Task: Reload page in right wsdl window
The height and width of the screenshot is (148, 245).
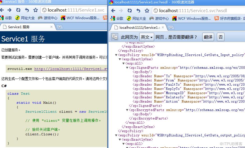Action: (129, 11)
